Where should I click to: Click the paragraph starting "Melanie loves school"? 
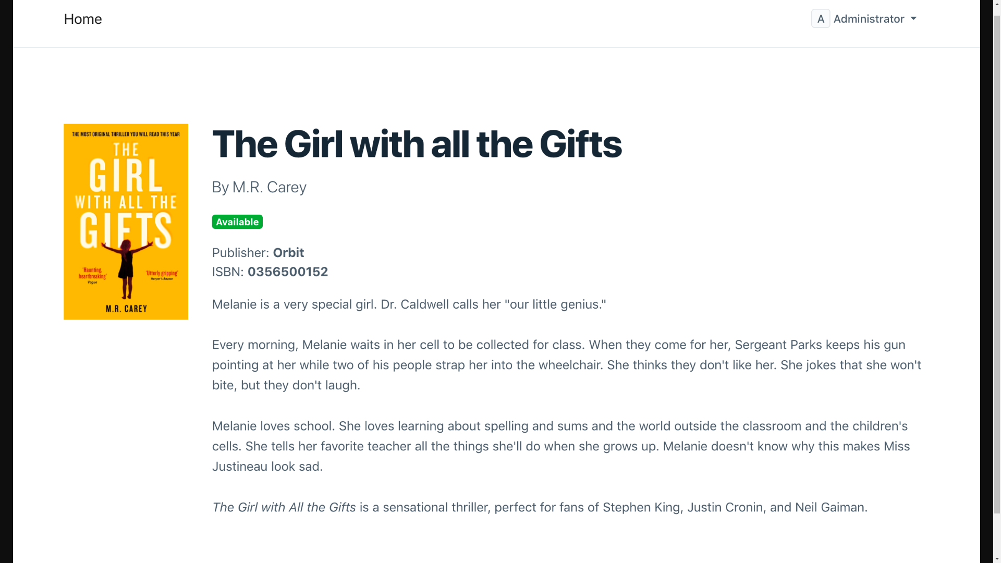click(561, 446)
